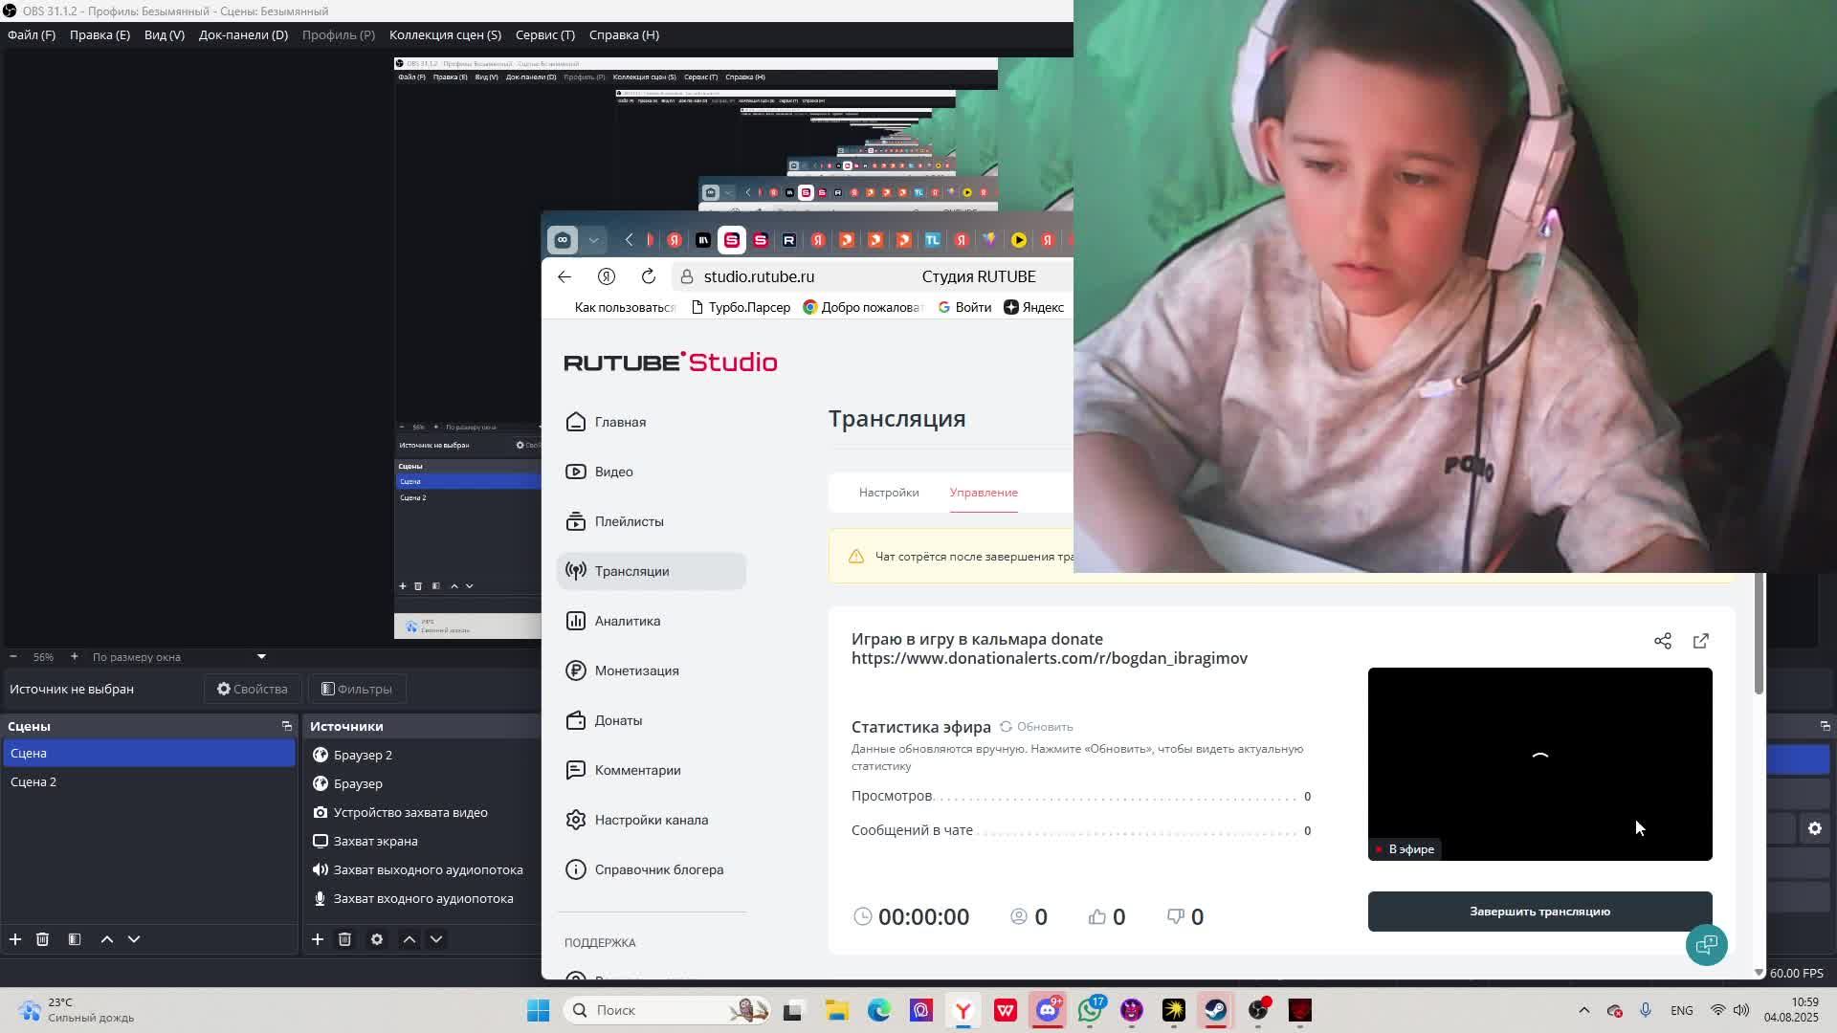Reload the browser page
The image size is (1837, 1033).
point(649,276)
